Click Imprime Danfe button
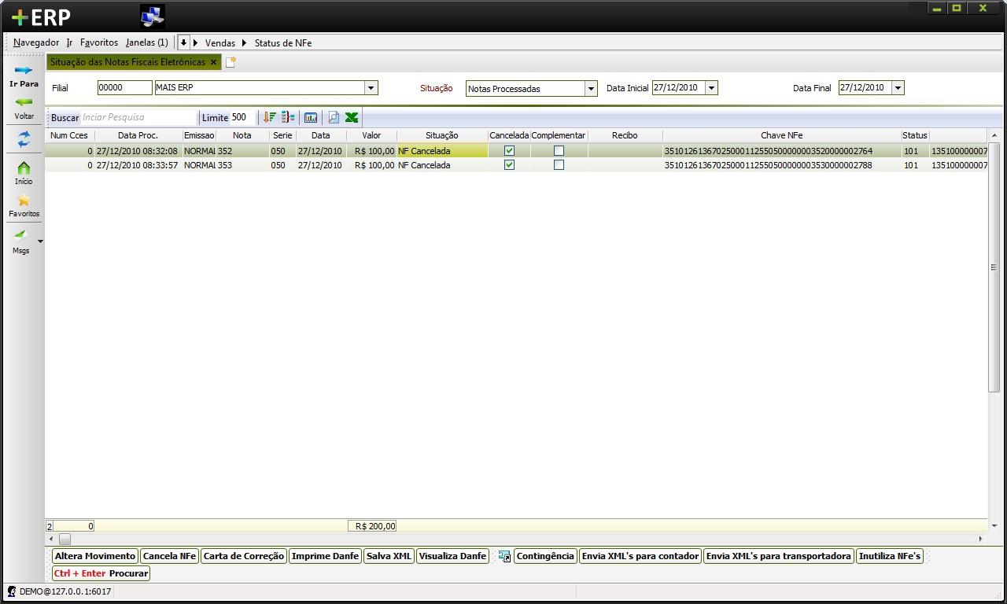Image resolution: width=1007 pixels, height=604 pixels. pyautogui.click(x=325, y=556)
